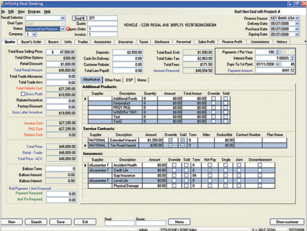
Task: Switch to the Buyer's Order tab
Action: pos(32,42)
